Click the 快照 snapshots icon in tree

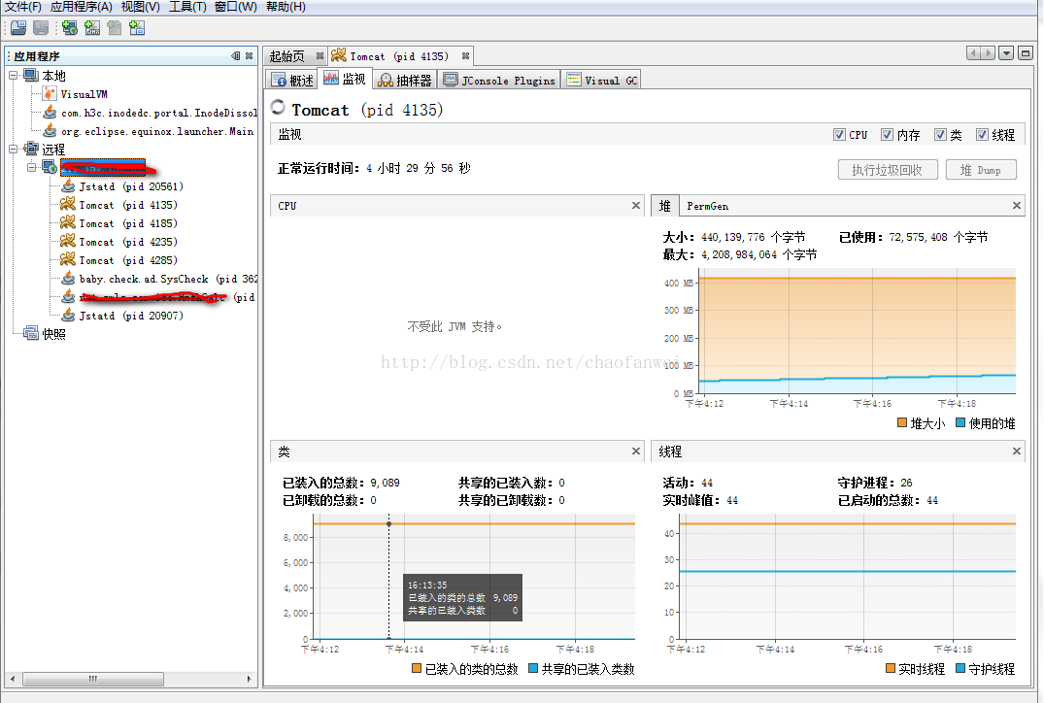(31, 333)
